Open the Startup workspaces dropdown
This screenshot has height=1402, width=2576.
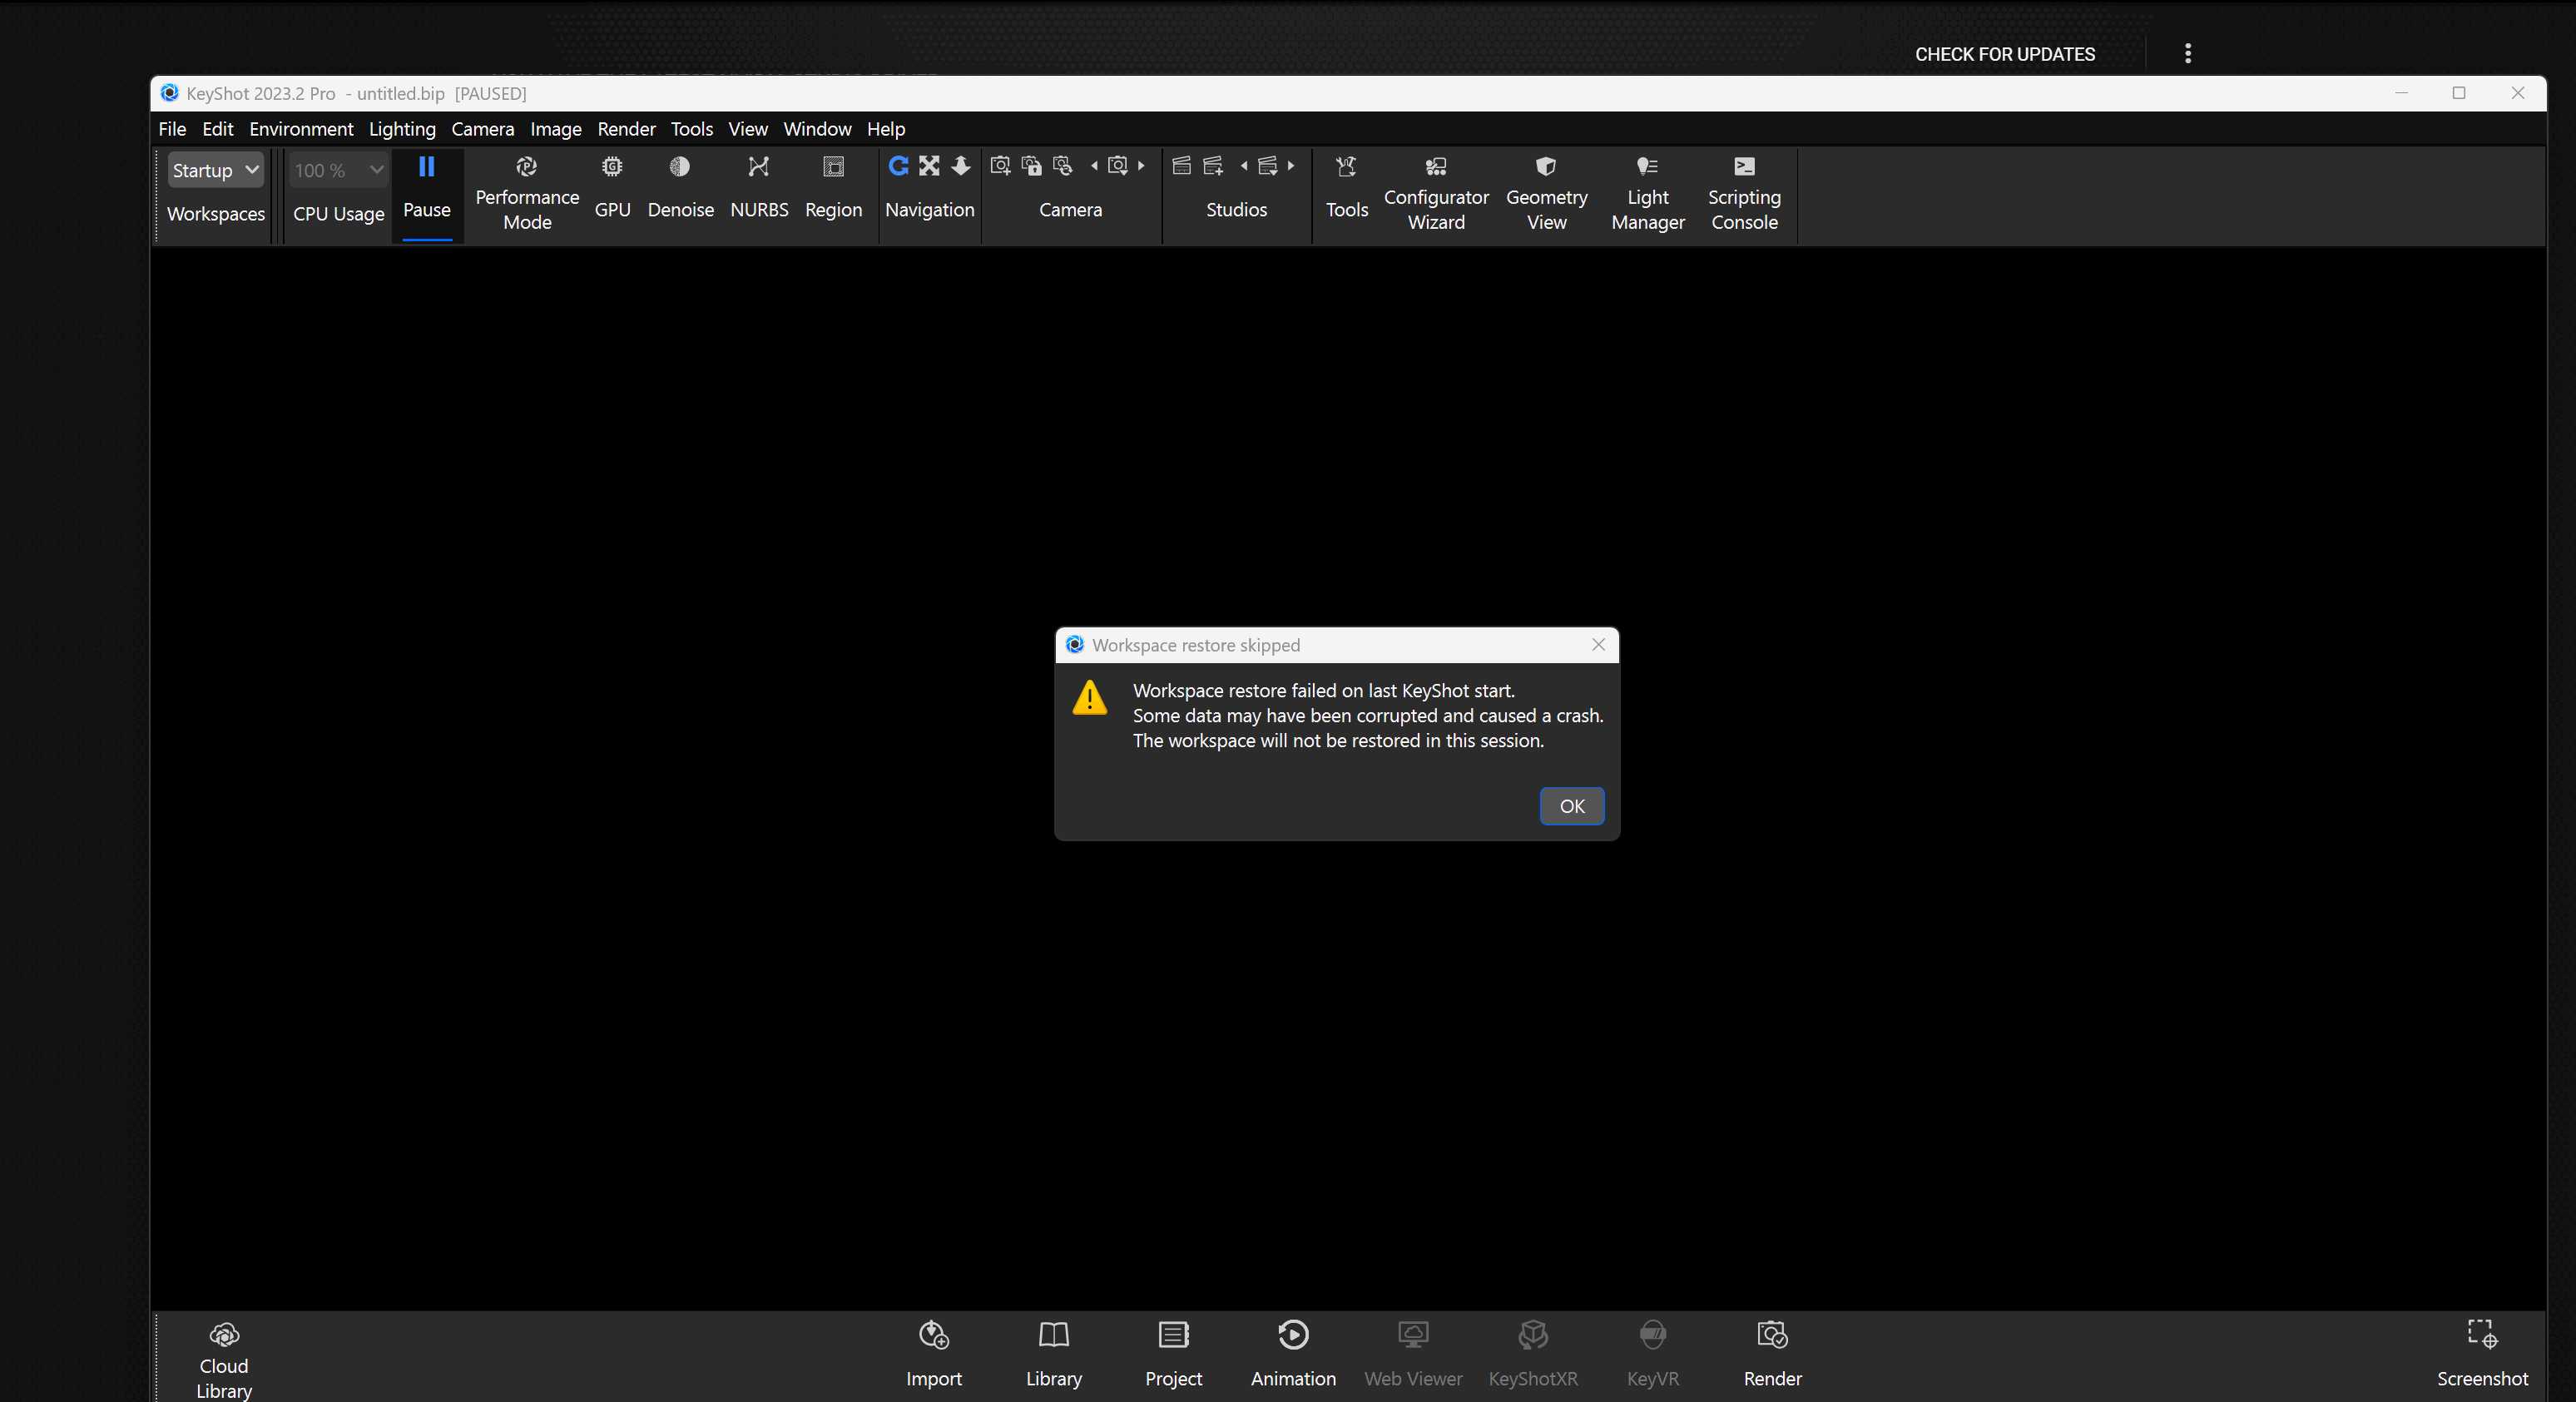tap(215, 170)
